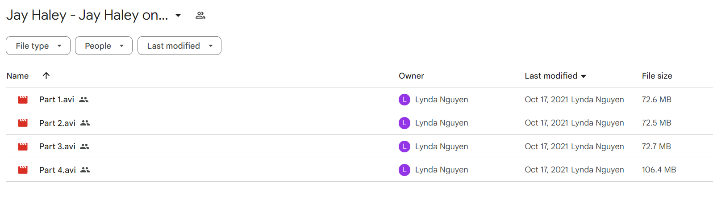Reverse sort direction with Name arrow
Image resolution: width=713 pixels, height=214 pixels.
(x=46, y=76)
